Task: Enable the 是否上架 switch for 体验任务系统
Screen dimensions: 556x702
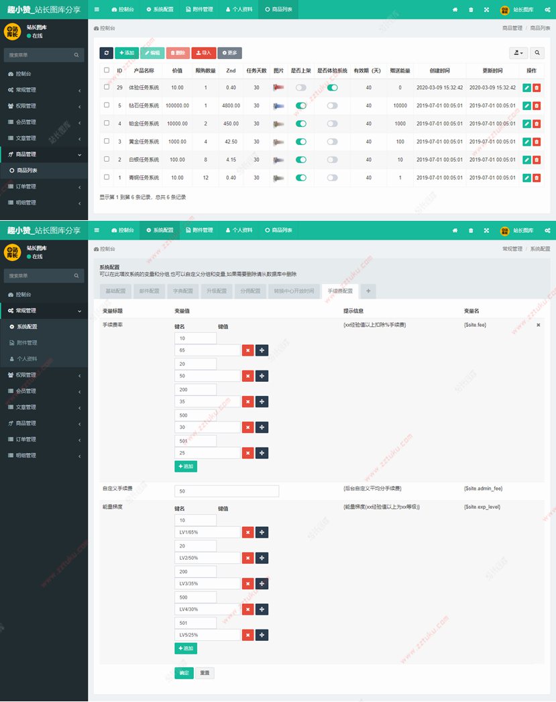Action: (301, 87)
